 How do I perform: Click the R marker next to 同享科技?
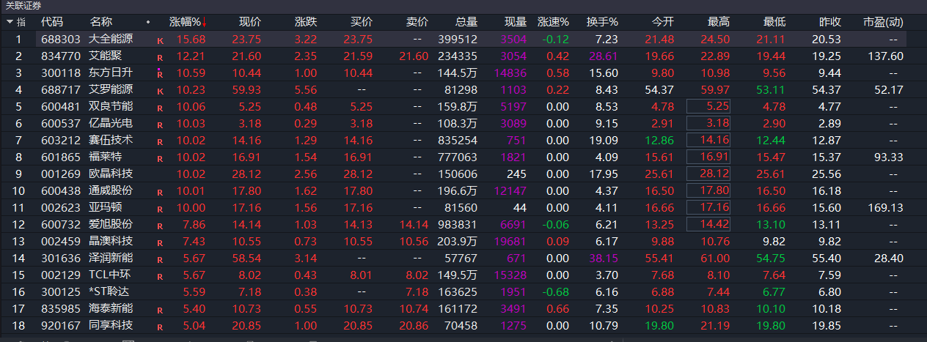click(x=160, y=326)
